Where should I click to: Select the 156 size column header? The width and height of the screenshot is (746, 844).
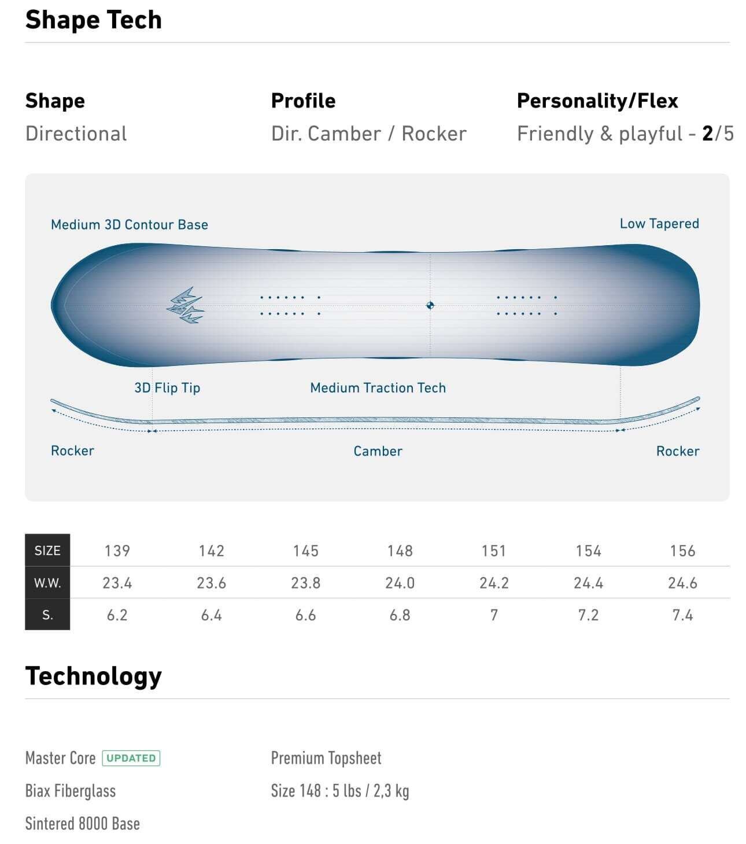(682, 550)
